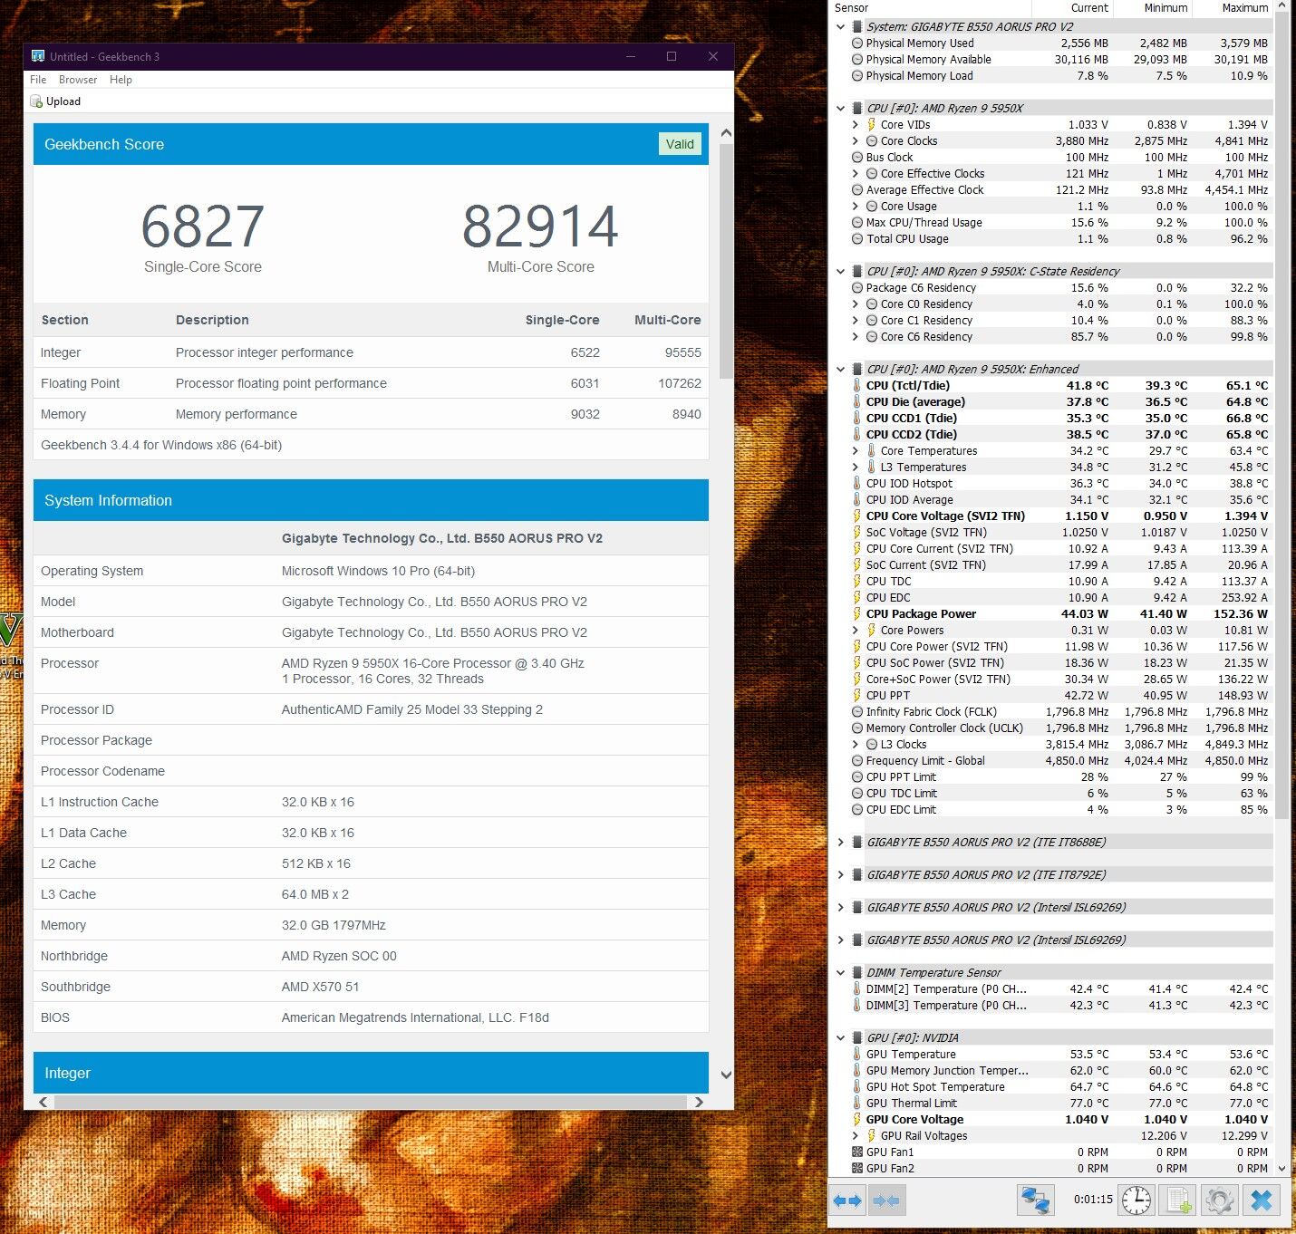Expand the GIGABYTE B550 (ITE IT8792E) sensor group
The width and height of the screenshot is (1296, 1234).
[840, 874]
